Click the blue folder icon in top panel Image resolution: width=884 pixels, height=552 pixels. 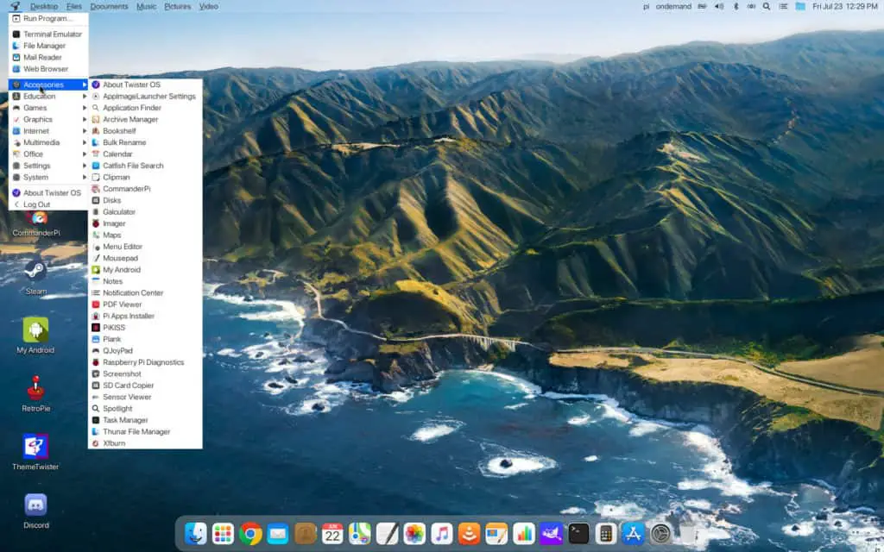[x=800, y=6]
